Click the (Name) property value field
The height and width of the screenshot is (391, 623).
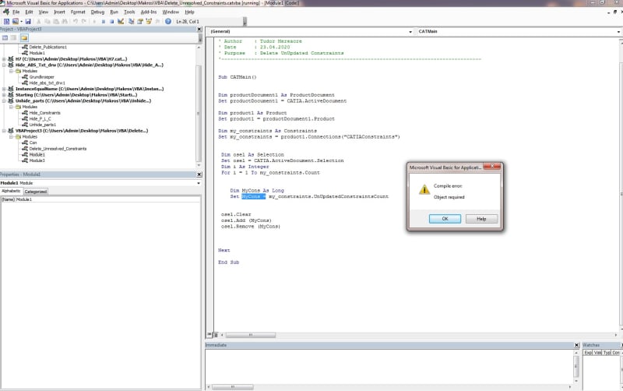(107, 199)
